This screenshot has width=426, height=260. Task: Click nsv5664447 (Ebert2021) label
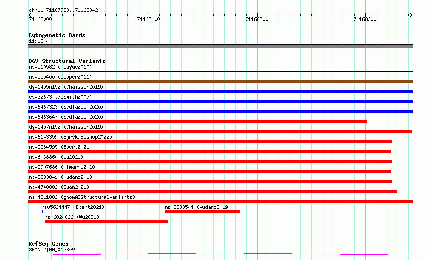pyautogui.click(x=73, y=207)
